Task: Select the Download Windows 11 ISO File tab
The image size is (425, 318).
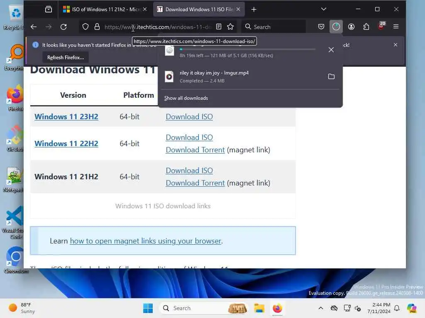Action: 199,10
